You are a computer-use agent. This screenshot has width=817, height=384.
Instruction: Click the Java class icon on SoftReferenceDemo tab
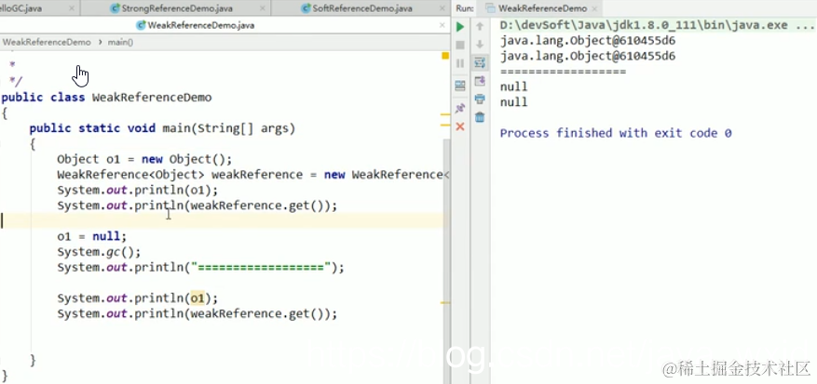click(306, 8)
